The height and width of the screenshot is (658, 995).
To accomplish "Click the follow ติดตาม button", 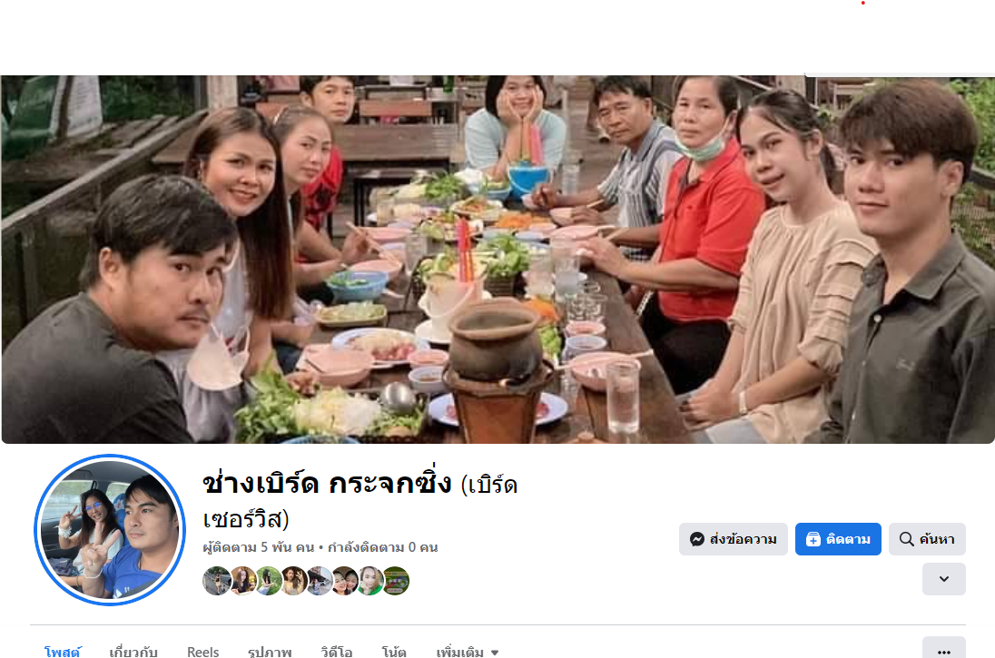I will (838, 539).
